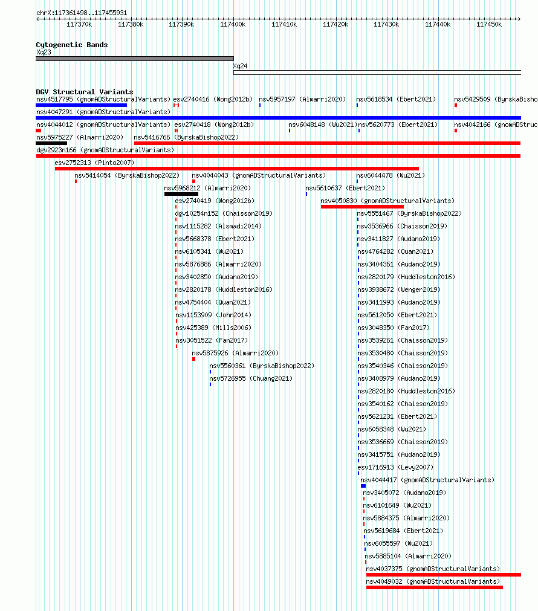Select nsv5975227 (Almarri2020) label
The height and width of the screenshot is (611, 538).
[x=80, y=137]
